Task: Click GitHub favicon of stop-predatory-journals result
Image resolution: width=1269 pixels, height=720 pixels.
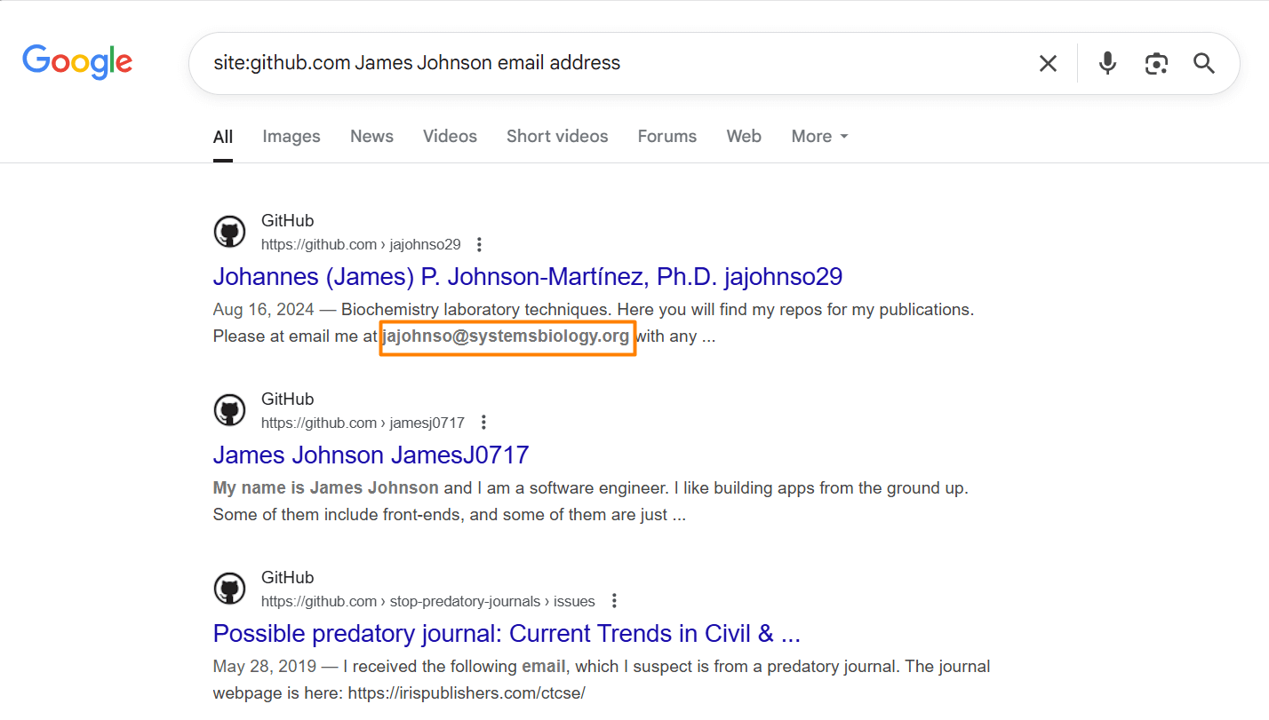Action: (230, 589)
